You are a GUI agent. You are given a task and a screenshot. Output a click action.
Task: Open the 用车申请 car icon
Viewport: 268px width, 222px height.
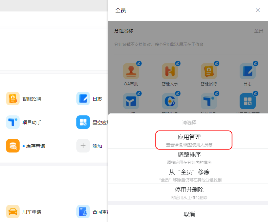tap(13, 212)
